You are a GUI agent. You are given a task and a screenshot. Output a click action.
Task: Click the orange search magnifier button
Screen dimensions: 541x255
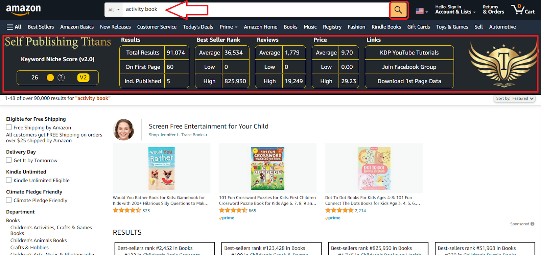click(x=398, y=10)
